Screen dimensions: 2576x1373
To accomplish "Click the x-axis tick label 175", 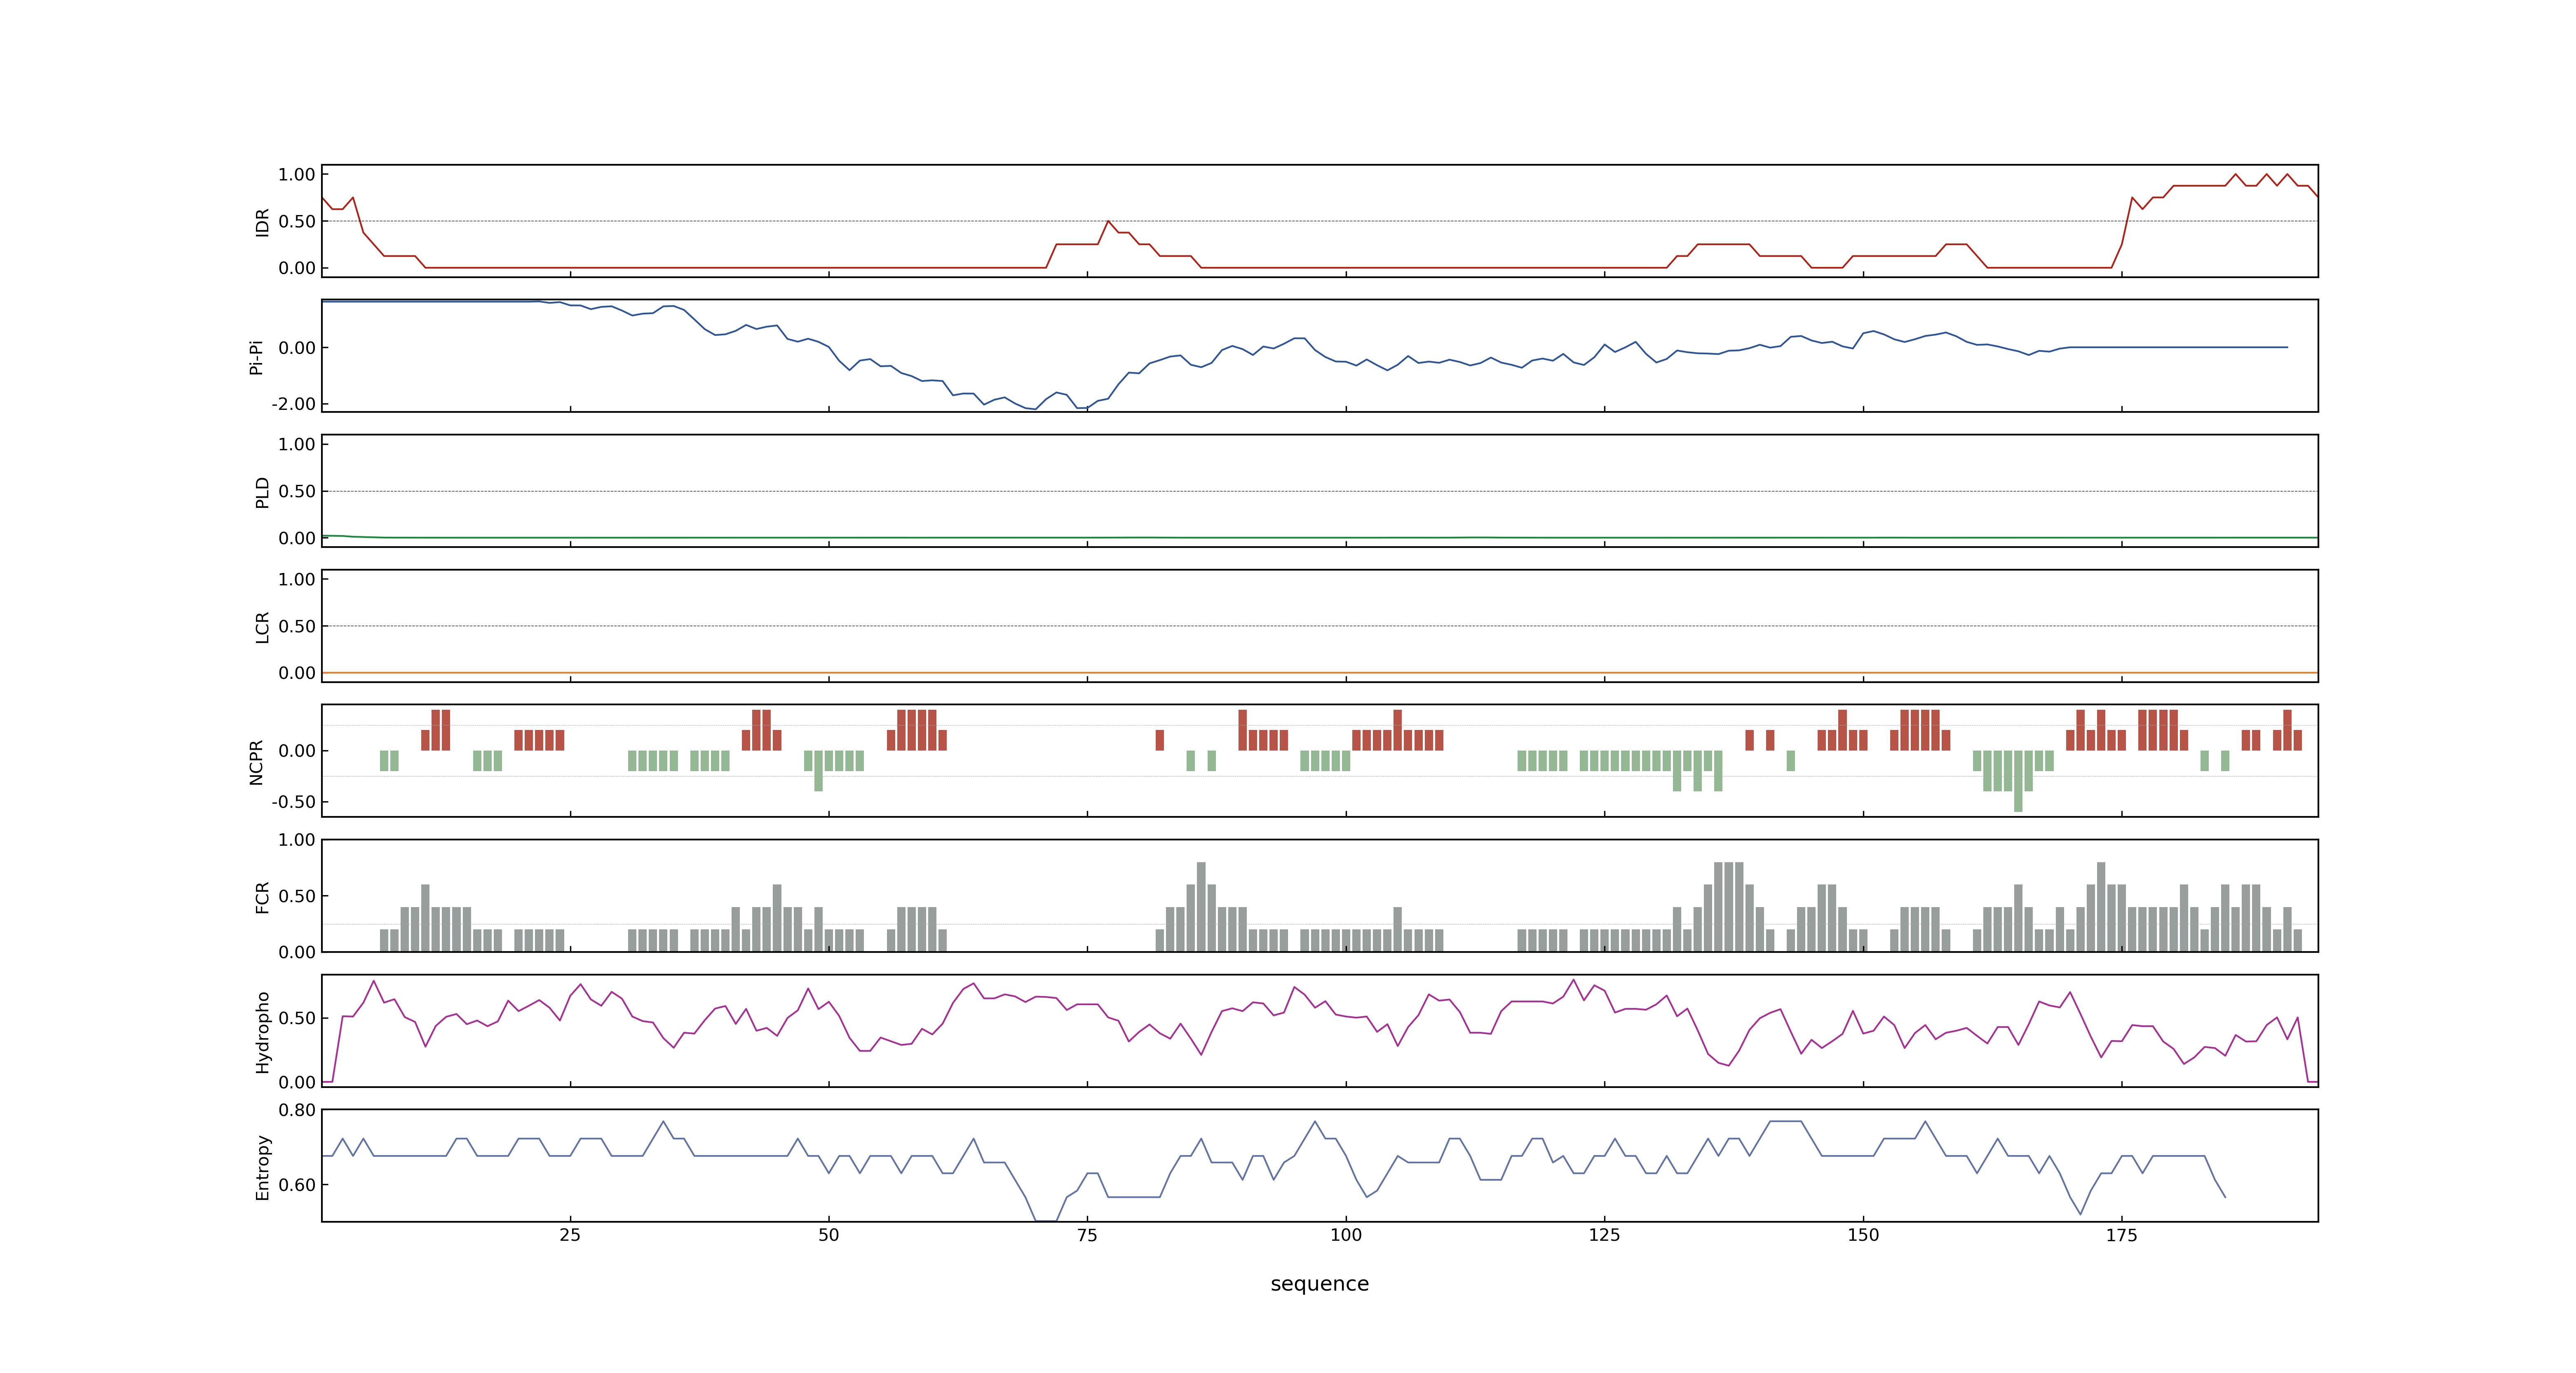I will coord(2122,1235).
